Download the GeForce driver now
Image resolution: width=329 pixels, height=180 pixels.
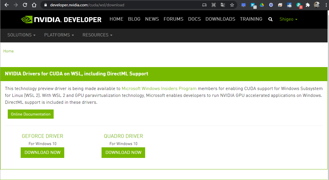pyautogui.click(x=42, y=152)
